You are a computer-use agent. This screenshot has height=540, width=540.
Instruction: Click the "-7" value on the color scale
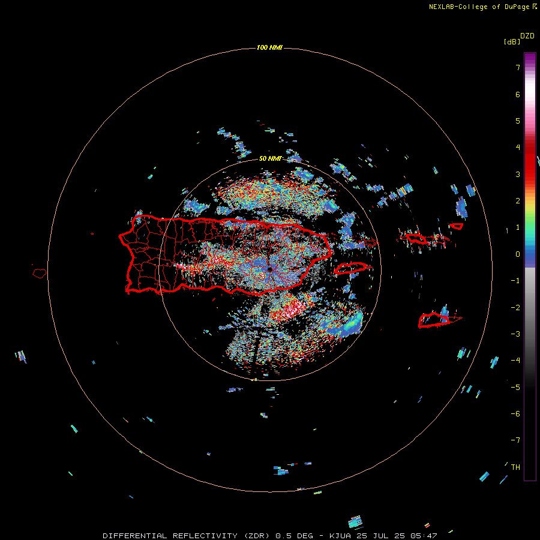pyautogui.click(x=515, y=440)
